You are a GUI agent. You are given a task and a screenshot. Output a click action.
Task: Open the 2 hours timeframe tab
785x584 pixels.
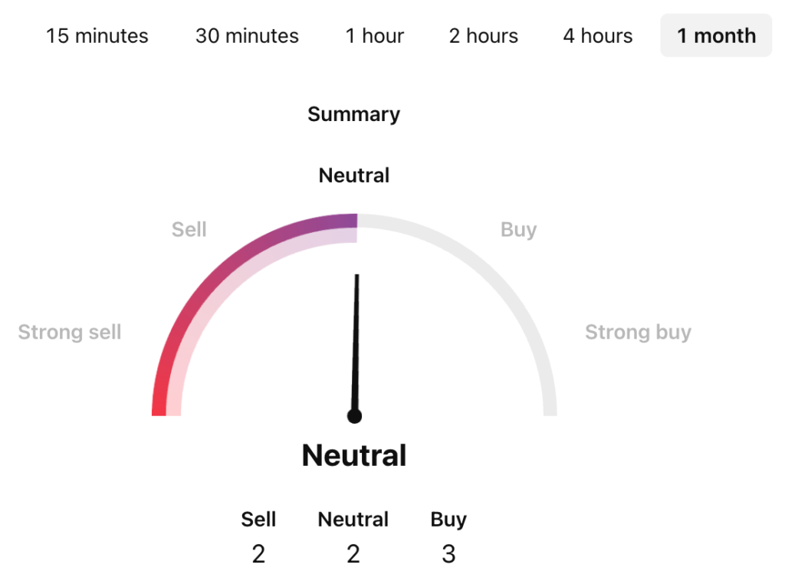[x=484, y=35]
